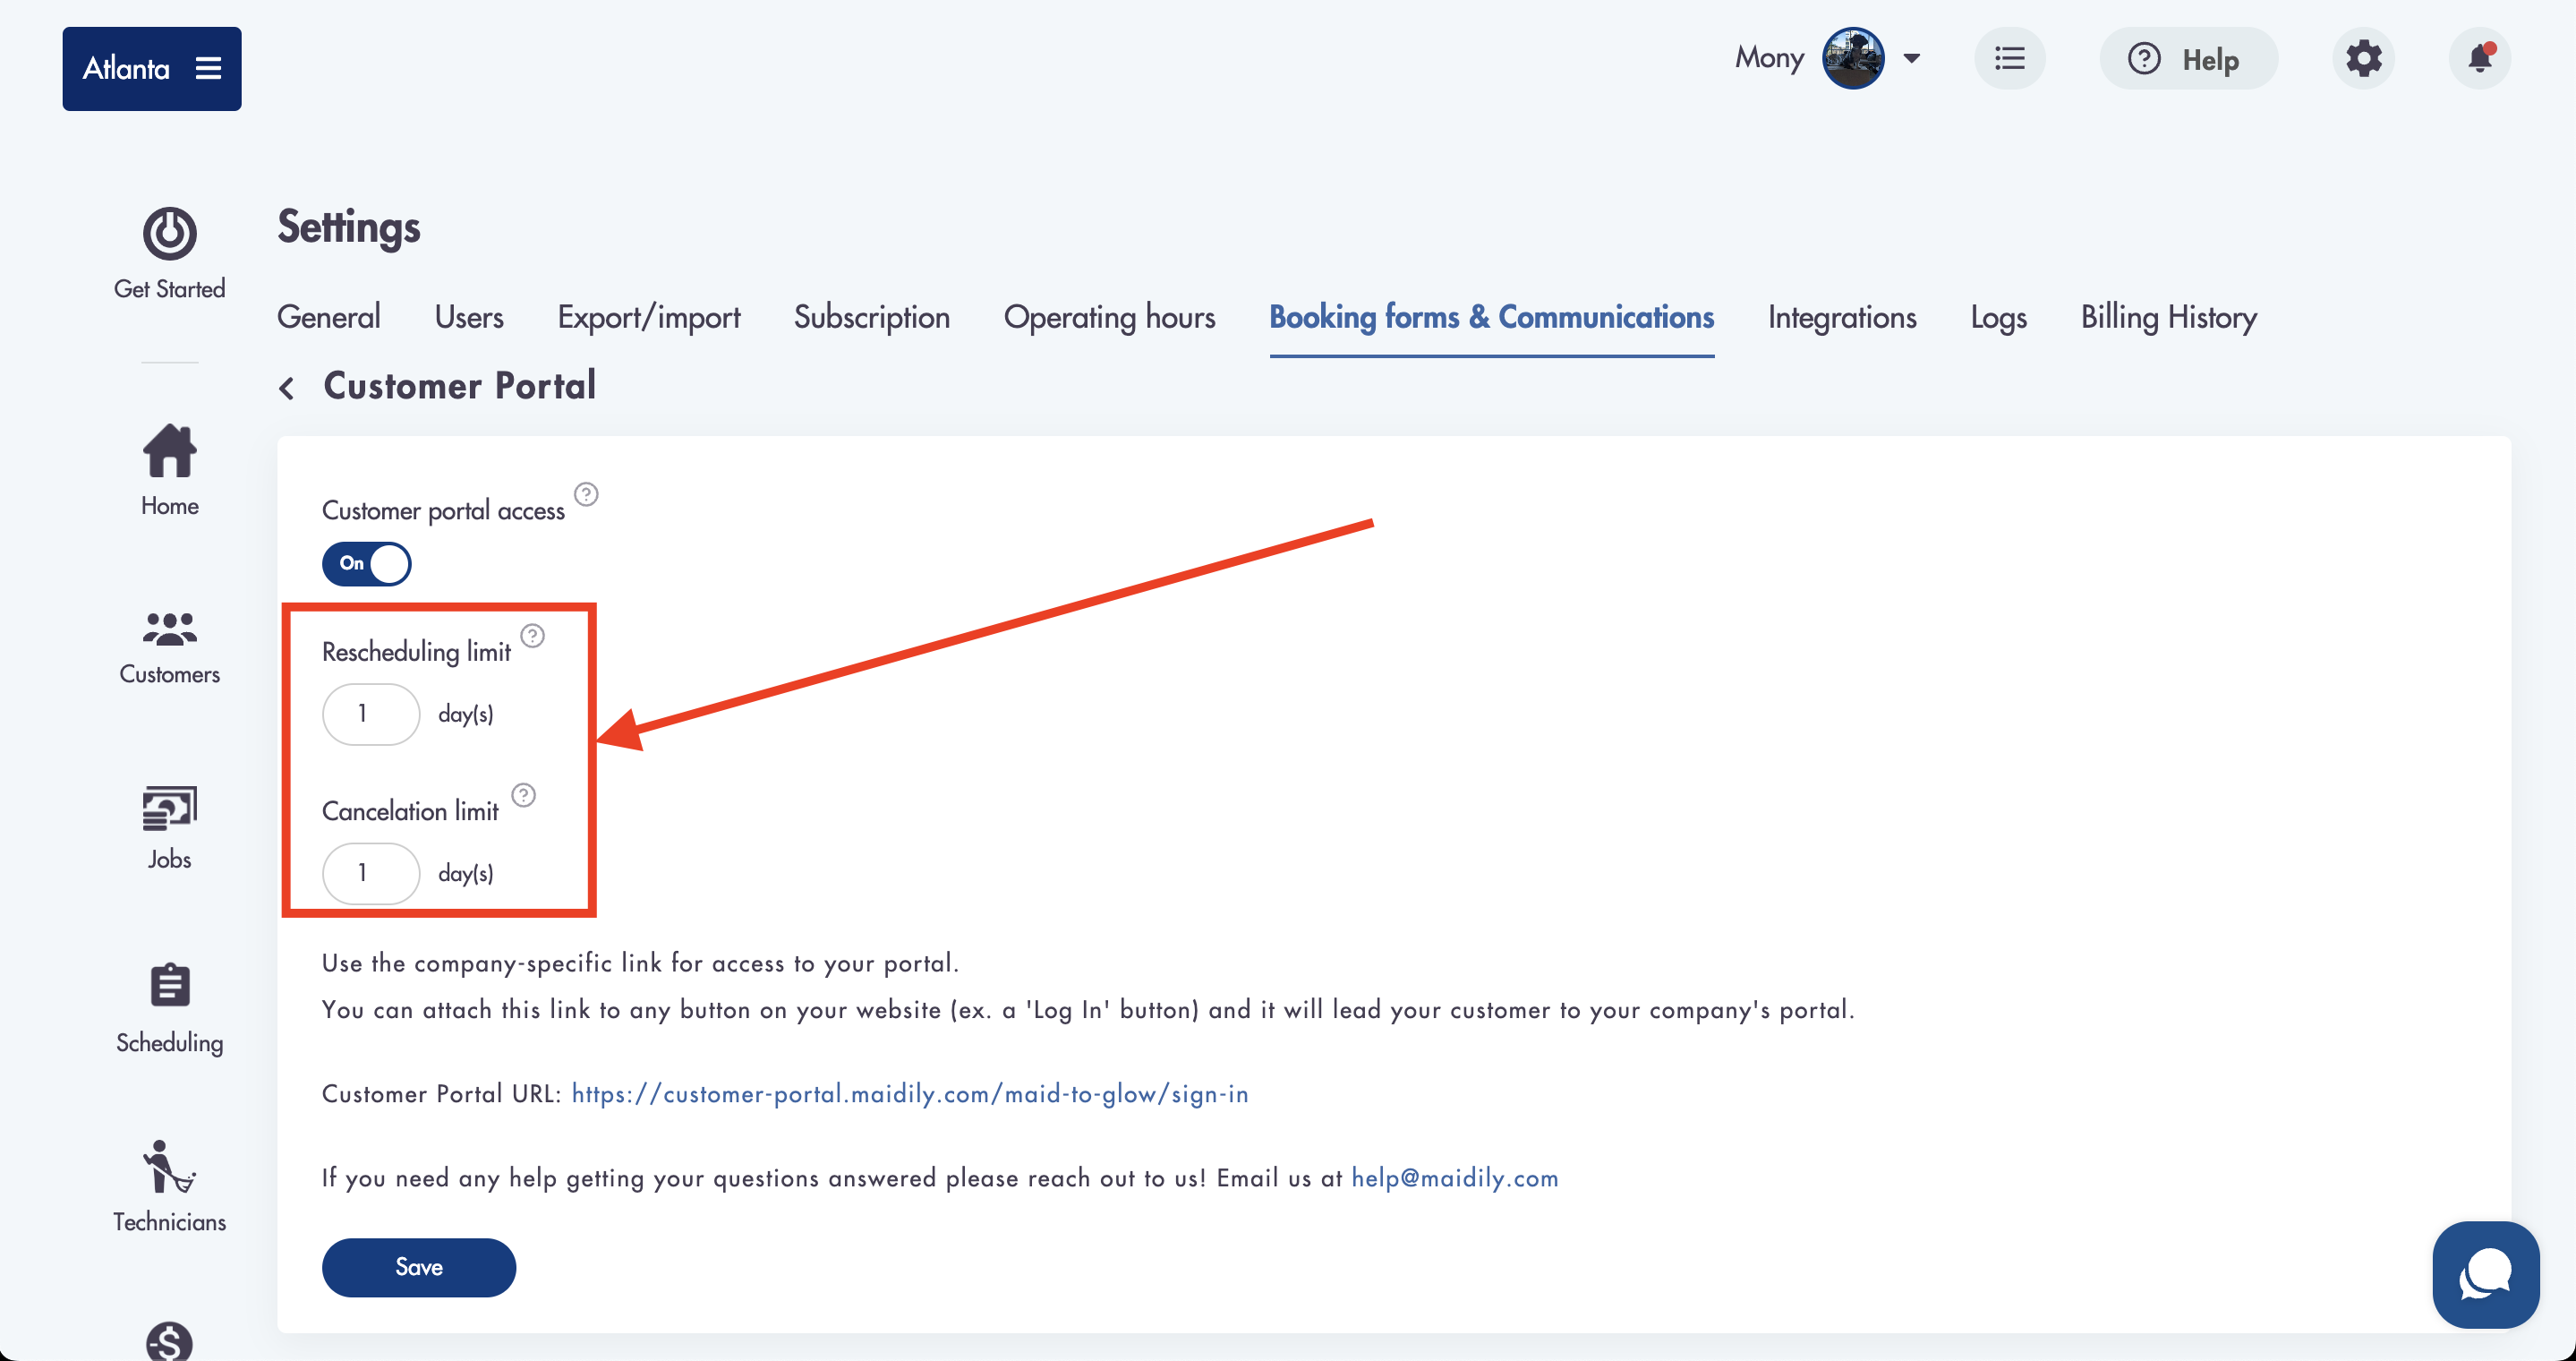The height and width of the screenshot is (1361, 2576).
Task: Switch to the General tab
Action: pyautogui.click(x=328, y=317)
